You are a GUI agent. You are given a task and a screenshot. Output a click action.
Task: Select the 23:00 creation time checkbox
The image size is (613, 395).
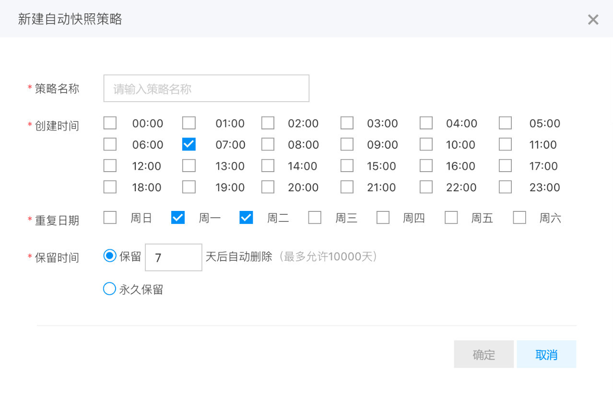(x=505, y=187)
